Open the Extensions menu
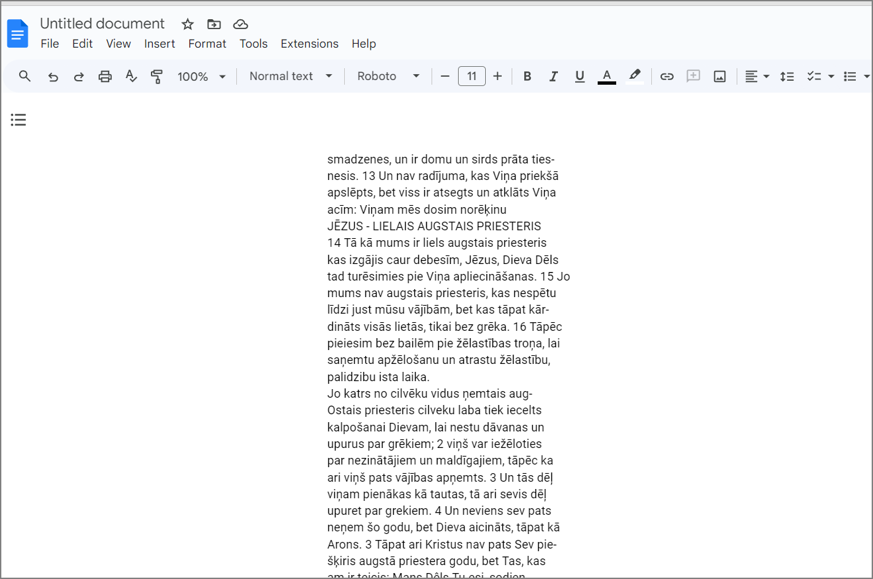 tap(310, 44)
